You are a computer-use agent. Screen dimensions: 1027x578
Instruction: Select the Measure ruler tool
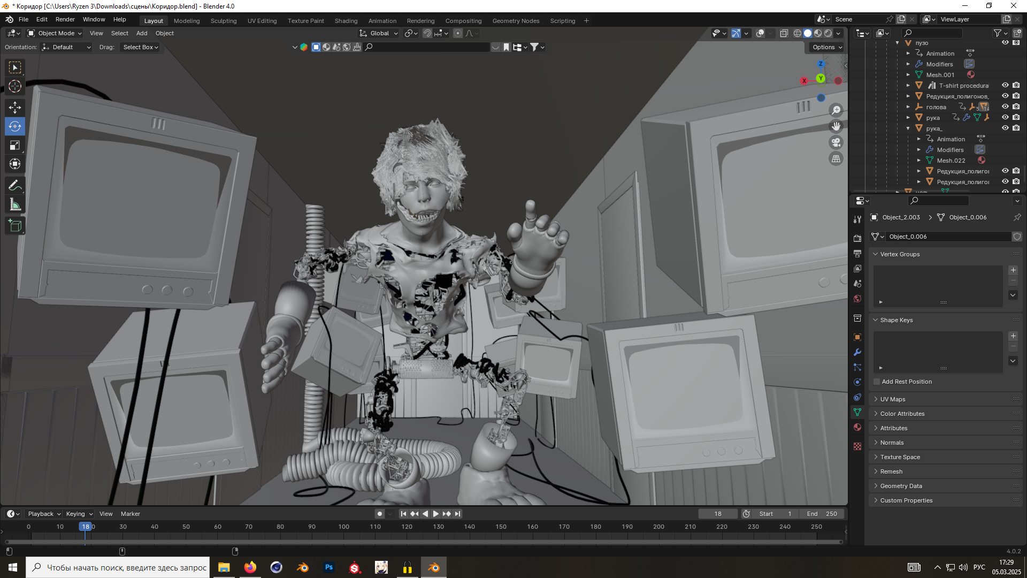[x=15, y=204]
